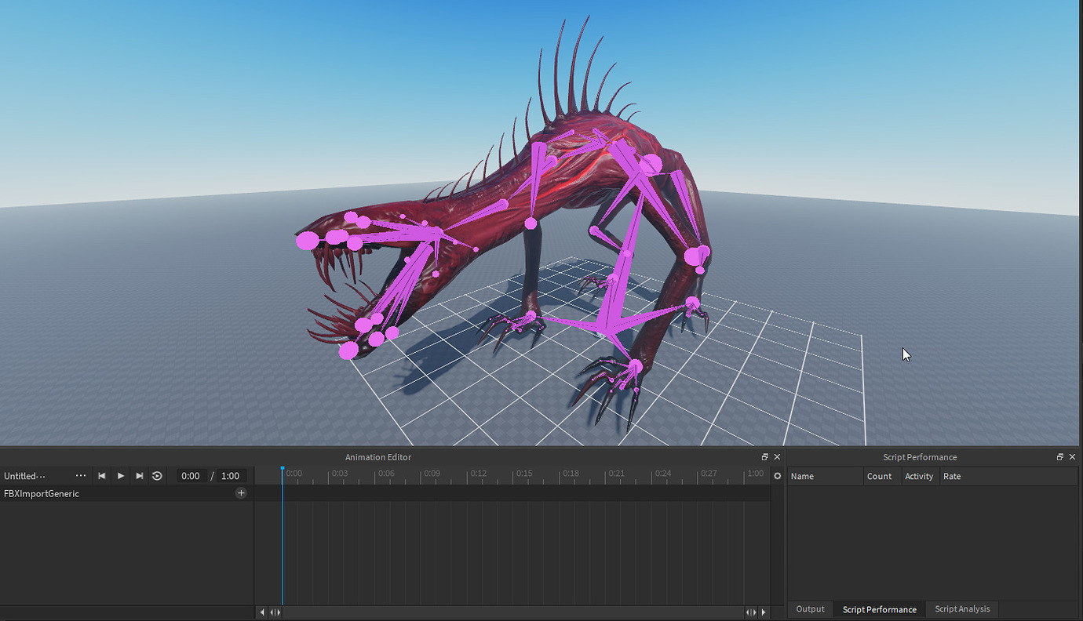Sort by the Activity column header
This screenshot has height=621, width=1083.
click(920, 476)
